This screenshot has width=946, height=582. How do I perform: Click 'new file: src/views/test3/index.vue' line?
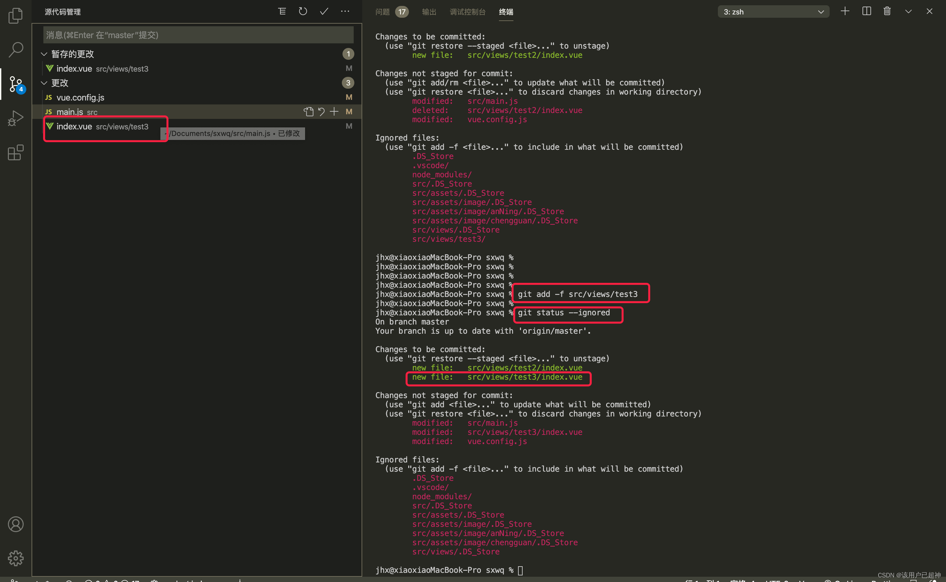tap(497, 377)
